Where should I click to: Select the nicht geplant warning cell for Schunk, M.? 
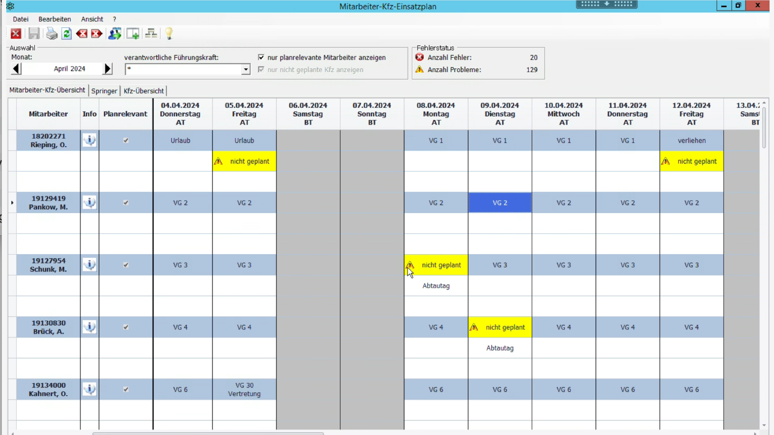[436, 265]
